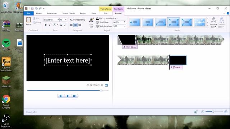Apply the text effect with down arrow thumbnail
This screenshot has width=230, height=129.
pos(148,22)
